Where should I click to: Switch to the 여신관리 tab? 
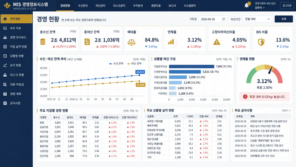[100, 6]
